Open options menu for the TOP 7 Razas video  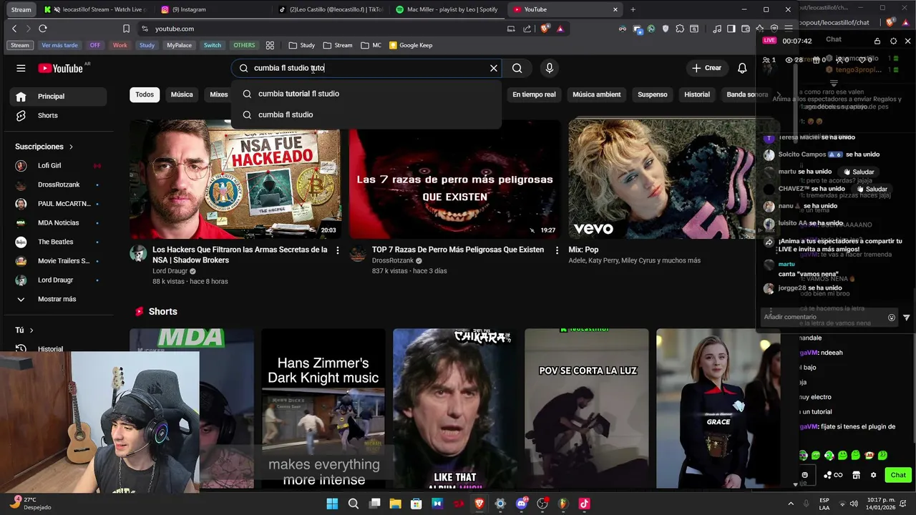pyautogui.click(x=557, y=250)
